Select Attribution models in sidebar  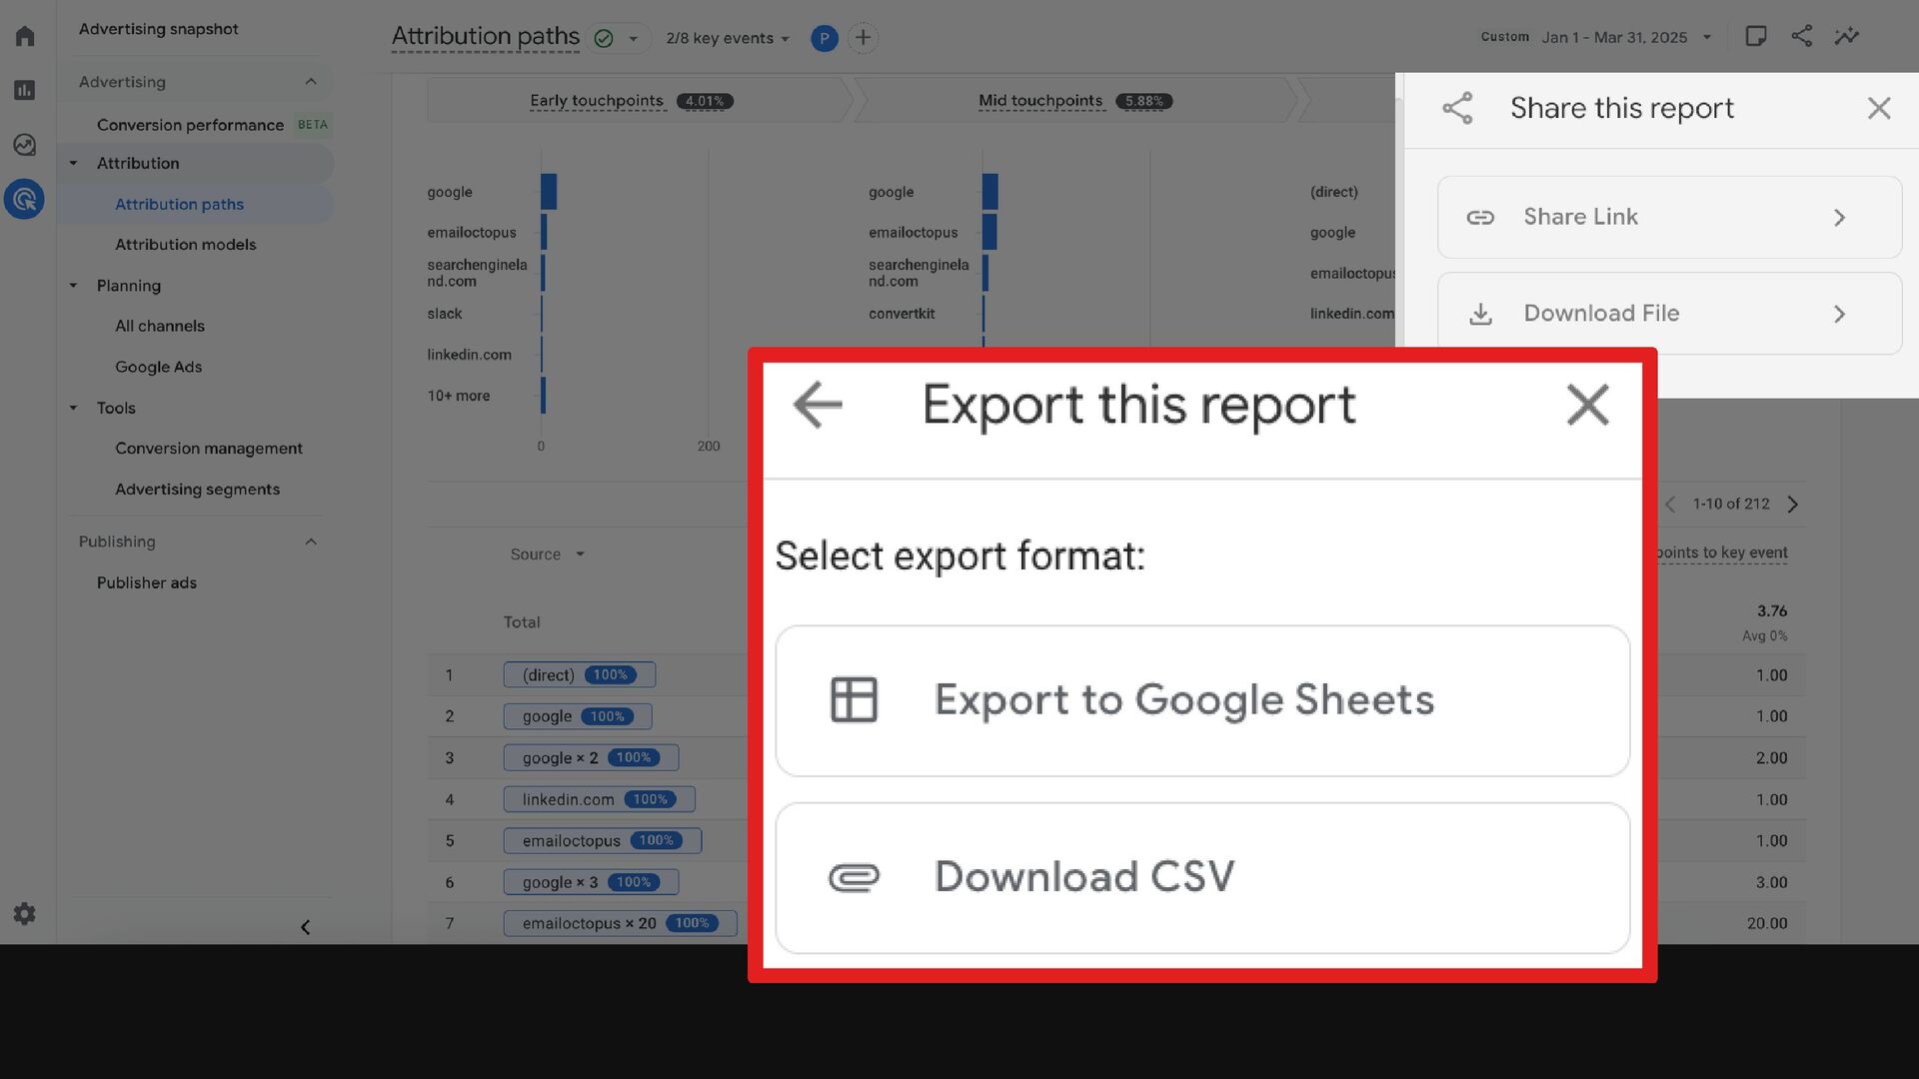pos(185,245)
